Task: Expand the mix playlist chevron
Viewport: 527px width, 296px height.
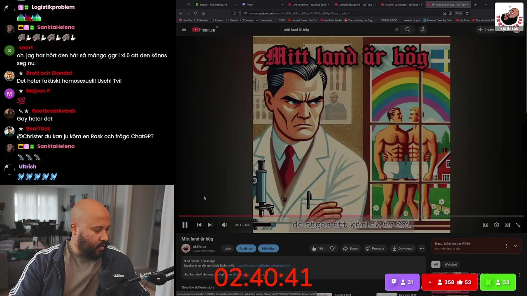Action: point(515,246)
